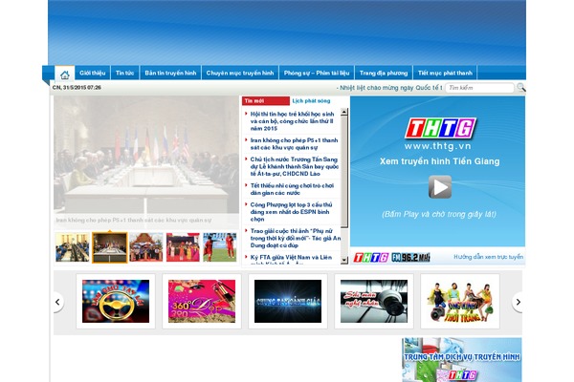574x382 pixels.
Task: Play the THTG live stream
Action: coord(440,187)
